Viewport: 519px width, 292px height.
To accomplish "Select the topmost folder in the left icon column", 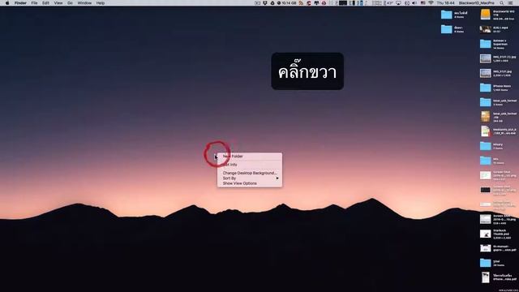I will click(x=446, y=15).
